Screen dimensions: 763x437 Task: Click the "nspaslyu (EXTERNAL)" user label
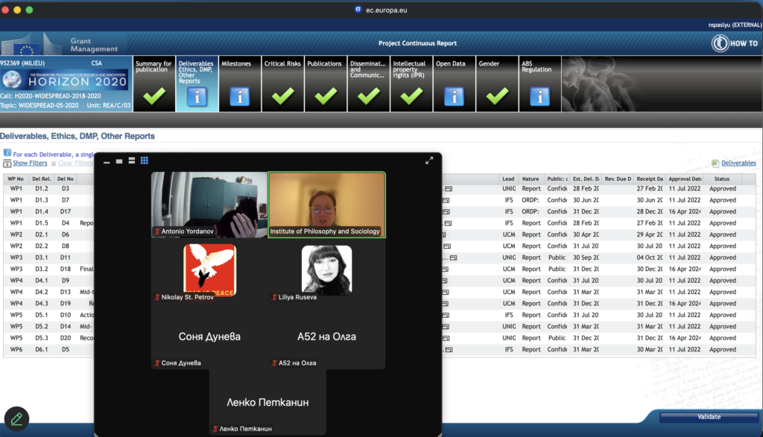pyautogui.click(x=735, y=25)
